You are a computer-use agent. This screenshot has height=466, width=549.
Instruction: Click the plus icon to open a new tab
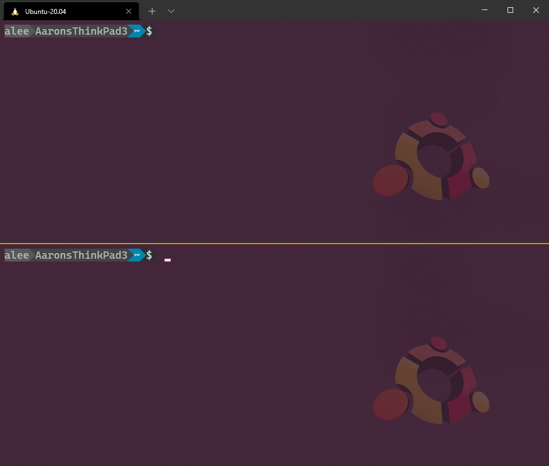[x=152, y=11]
